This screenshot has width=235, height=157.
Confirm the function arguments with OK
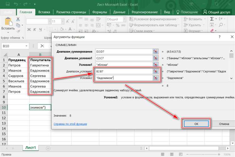pos(196,124)
